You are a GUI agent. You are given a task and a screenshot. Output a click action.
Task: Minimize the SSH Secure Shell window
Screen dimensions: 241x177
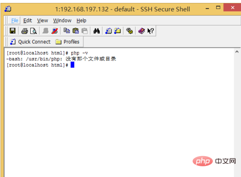click(x=207, y=8)
